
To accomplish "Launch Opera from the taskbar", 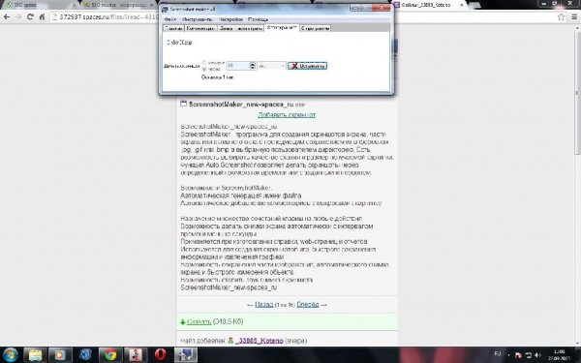I will click(160, 355).
